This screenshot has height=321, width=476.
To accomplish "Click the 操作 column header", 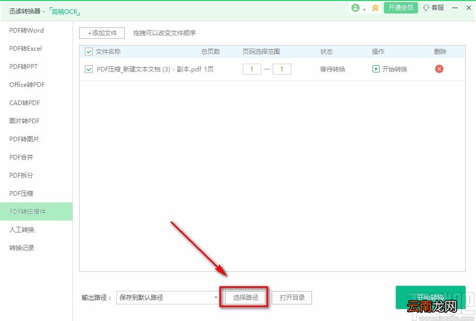I will click(x=378, y=52).
